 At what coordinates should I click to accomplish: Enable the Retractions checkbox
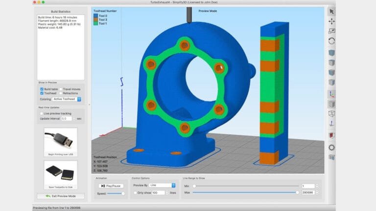(x=61, y=93)
